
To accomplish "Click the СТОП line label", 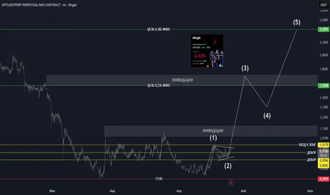I will tap(159, 179).
